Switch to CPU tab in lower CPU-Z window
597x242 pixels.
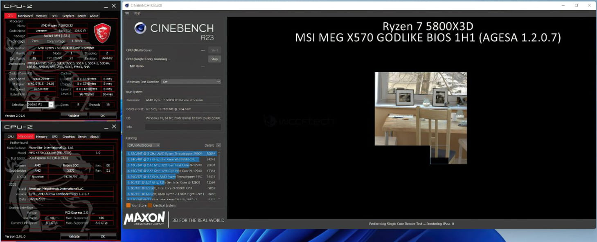tap(10, 137)
